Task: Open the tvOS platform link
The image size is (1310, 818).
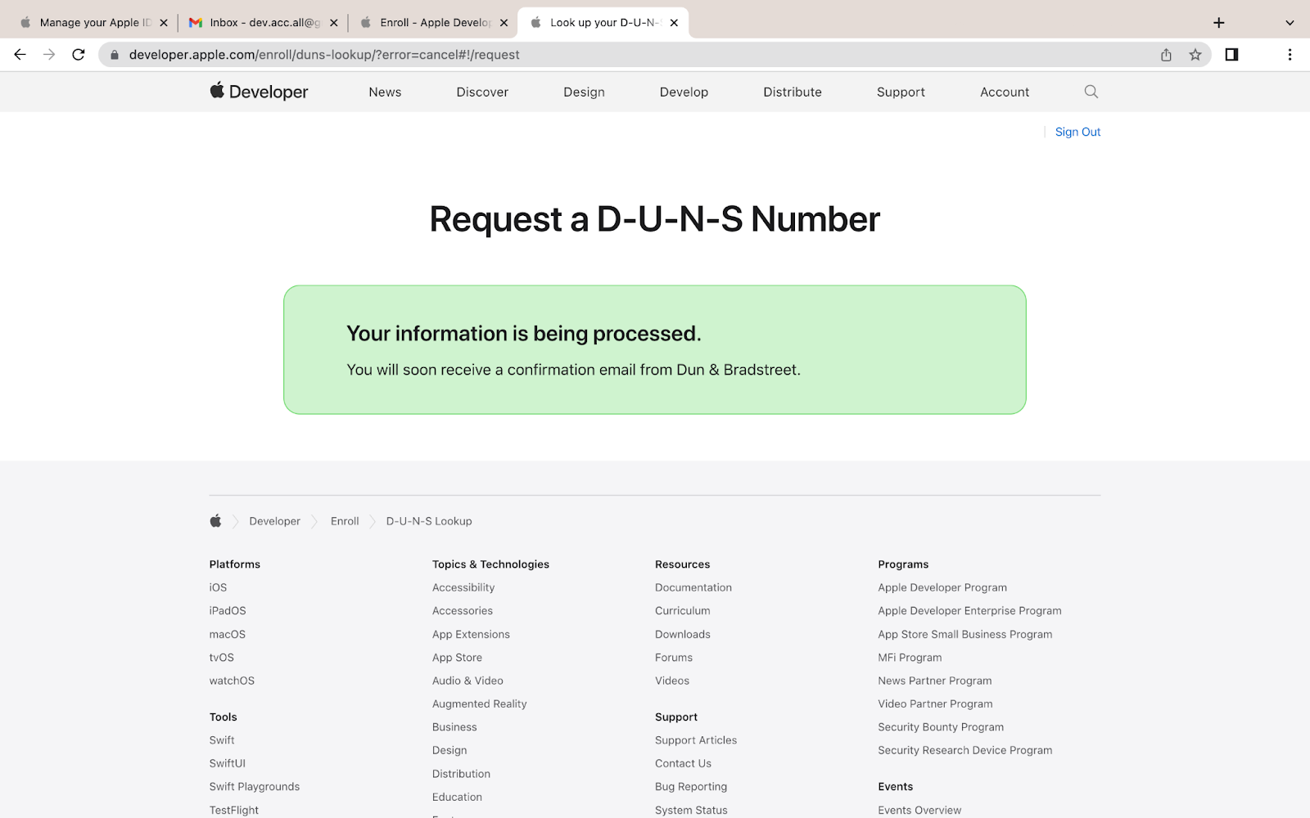Action: pos(222,658)
